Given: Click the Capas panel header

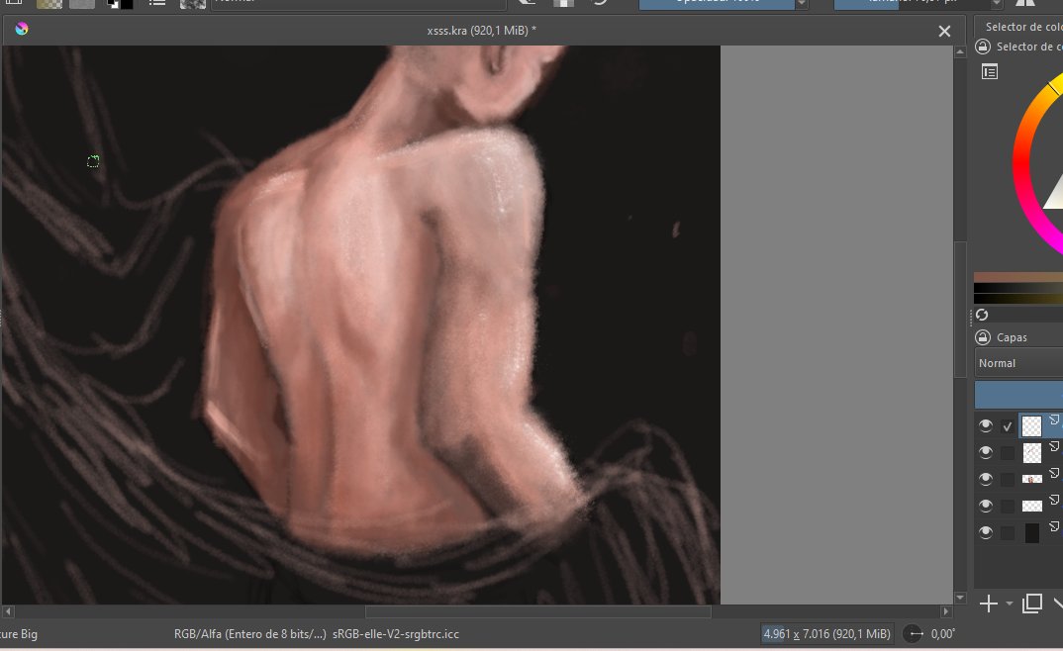Looking at the screenshot, I should click(1012, 337).
